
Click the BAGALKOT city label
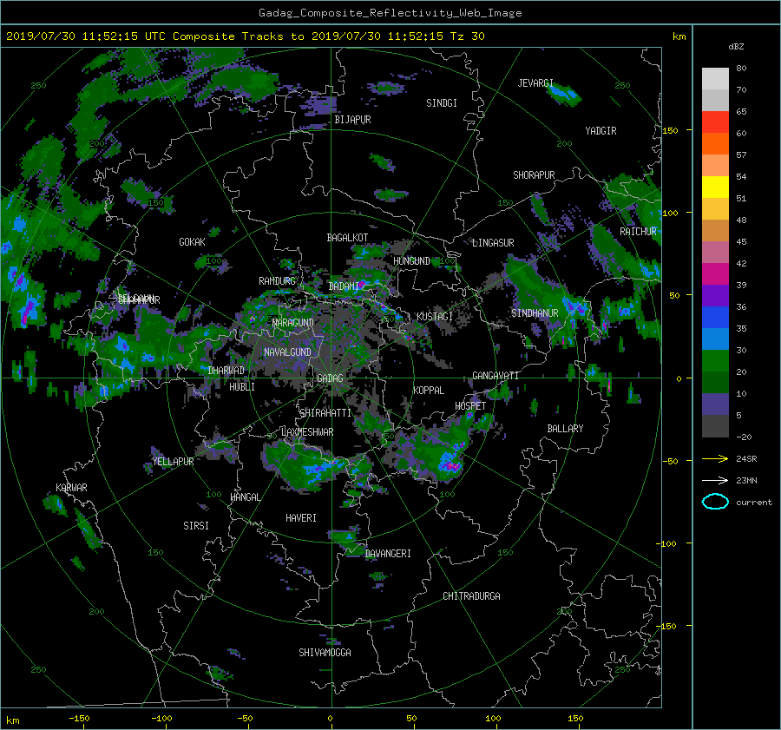click(x=347, y=238)
